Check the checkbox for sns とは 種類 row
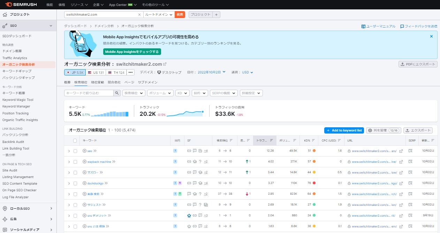Image resolution: width=440 pixels, height=233 pixels. click(75, 226)
